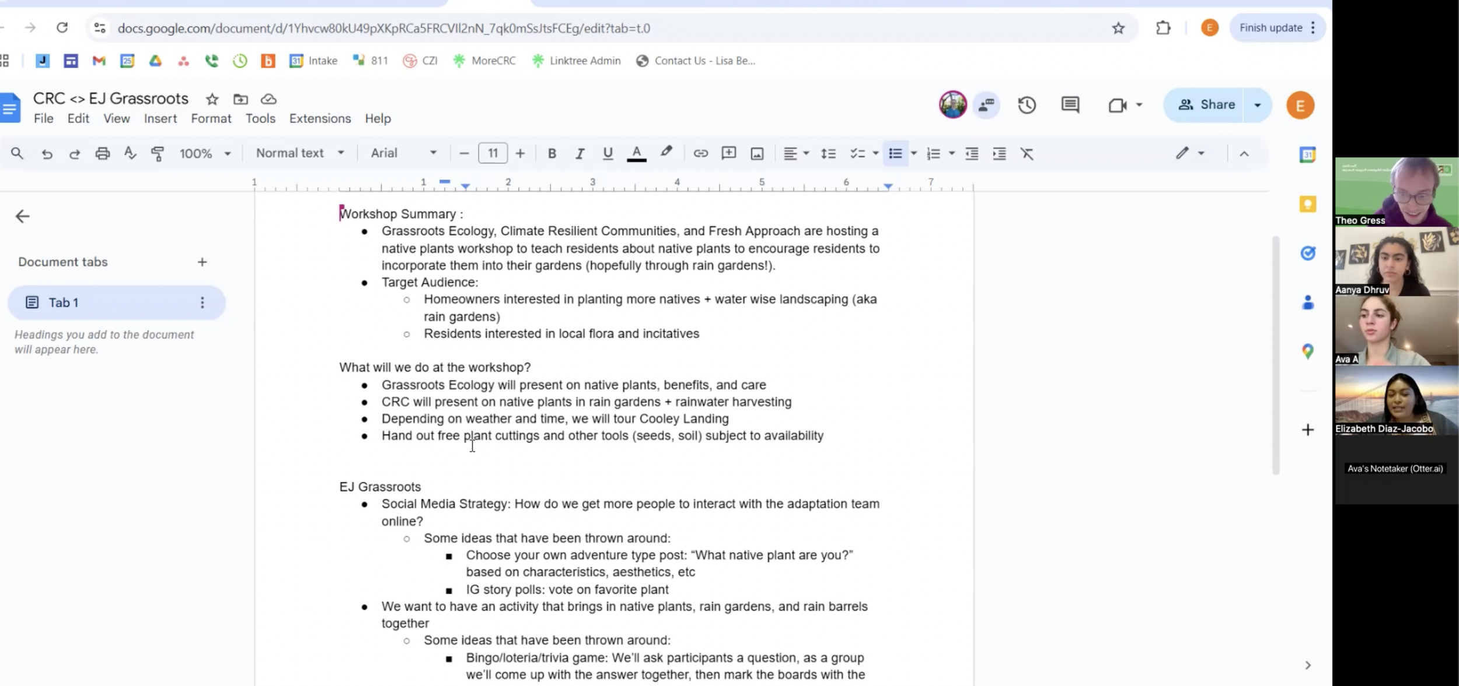The image size is (1459, 686).
Task: Open the comments panel icon
Action: tap(1070, 105)
